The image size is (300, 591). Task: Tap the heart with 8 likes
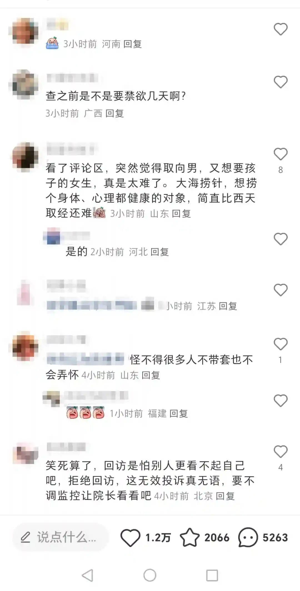(281, 154)
